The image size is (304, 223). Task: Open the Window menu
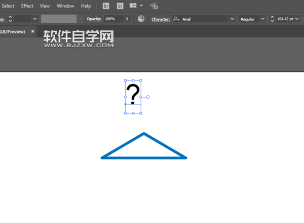tap(65, 6)
